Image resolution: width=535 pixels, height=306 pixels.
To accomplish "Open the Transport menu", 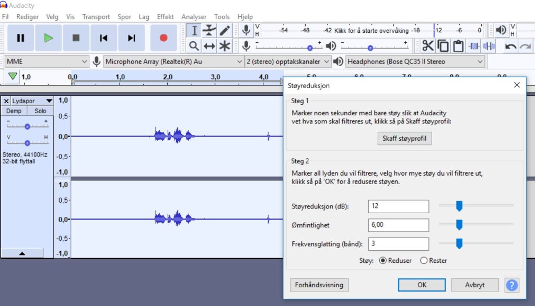I will click(96, 17).
